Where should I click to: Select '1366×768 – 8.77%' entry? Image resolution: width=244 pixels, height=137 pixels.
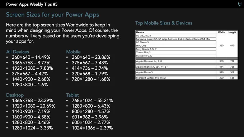(x=31, y=63)
